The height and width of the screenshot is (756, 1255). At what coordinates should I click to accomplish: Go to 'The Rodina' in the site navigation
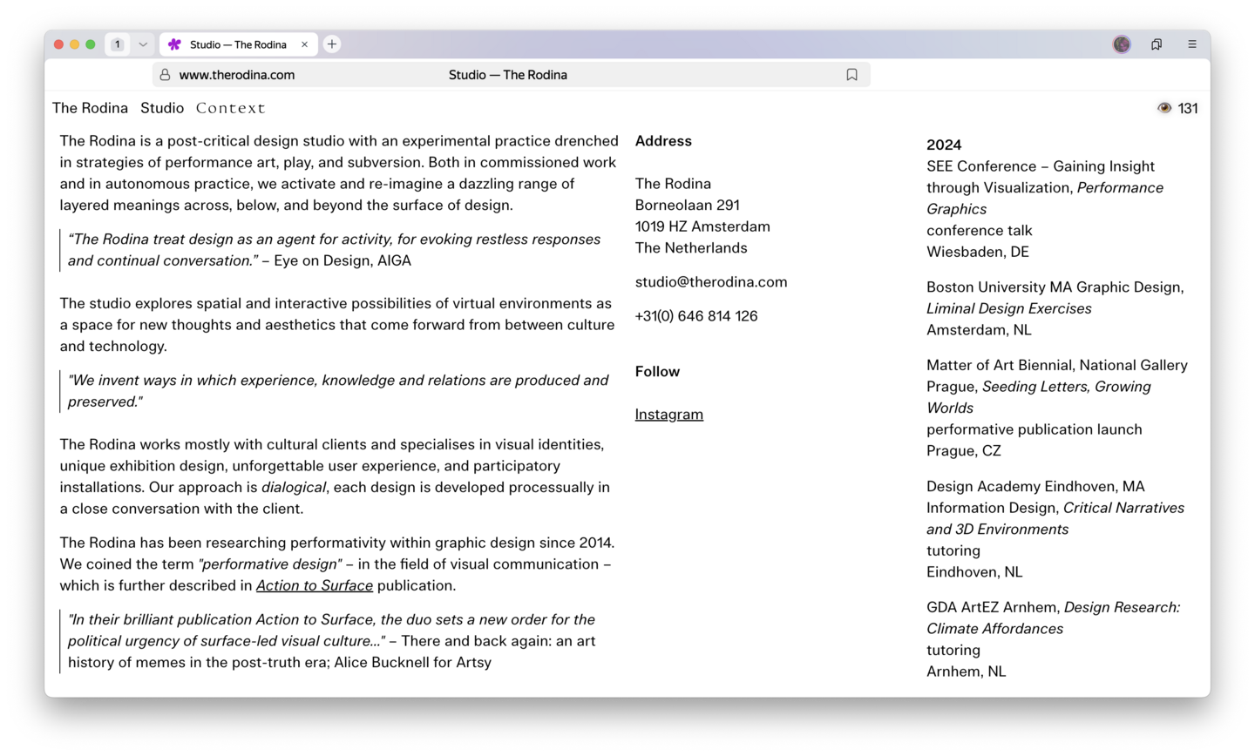click(90, 108)
